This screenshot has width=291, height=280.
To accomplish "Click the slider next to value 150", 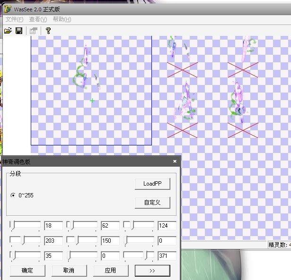I will [x=82, y=241].
